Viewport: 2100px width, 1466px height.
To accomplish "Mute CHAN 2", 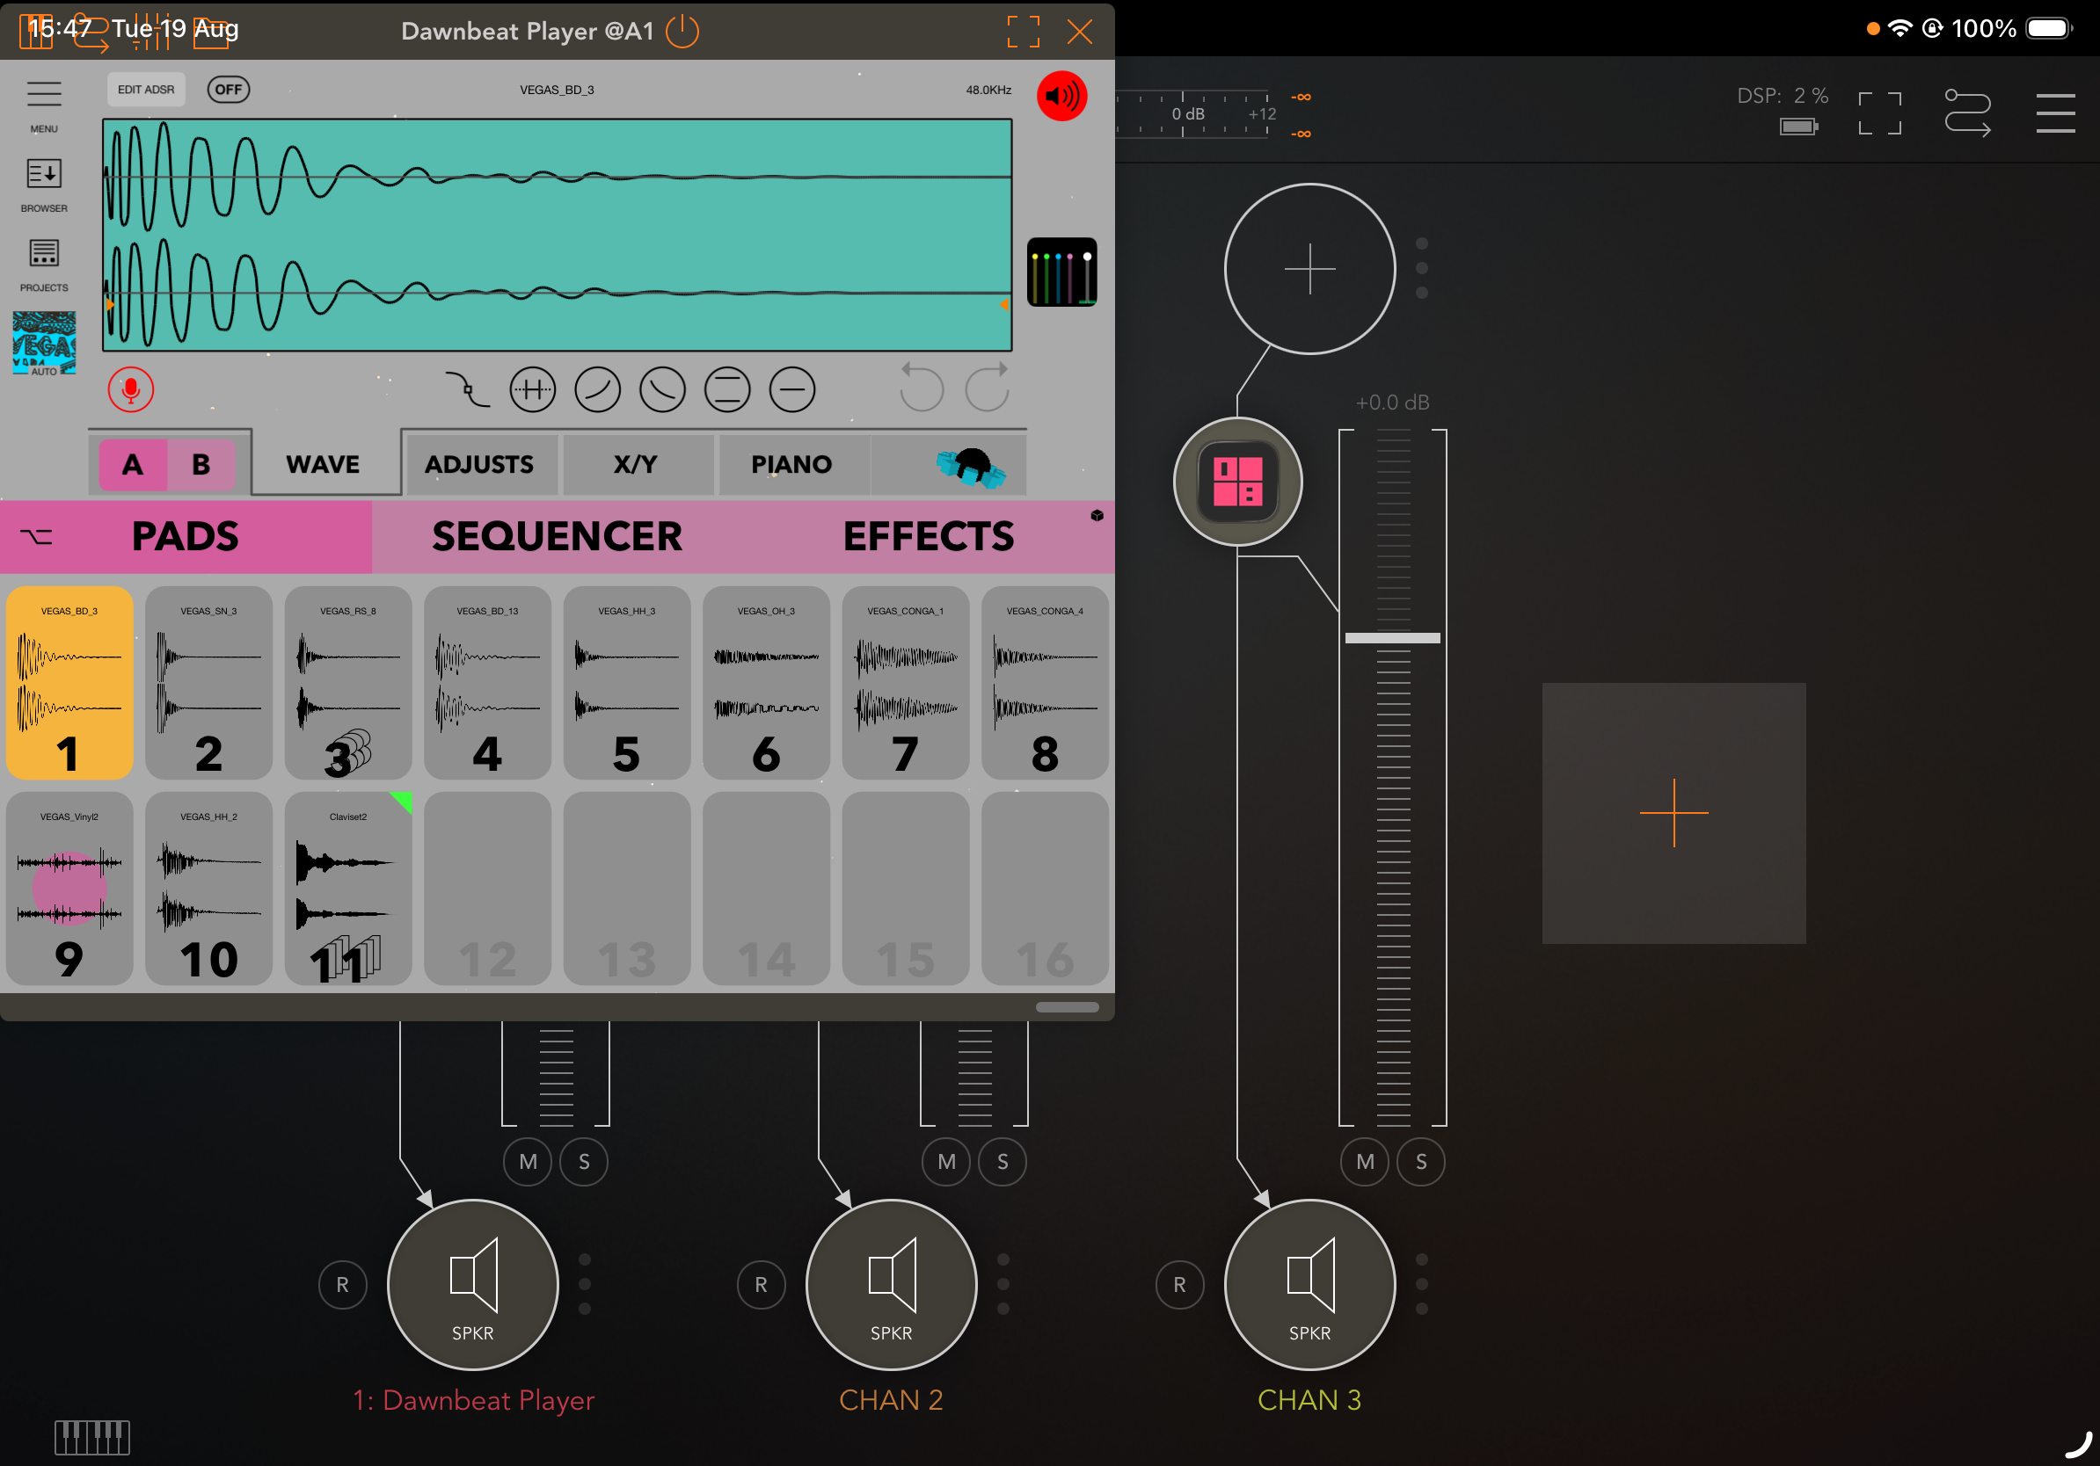I will (946, 1162).
